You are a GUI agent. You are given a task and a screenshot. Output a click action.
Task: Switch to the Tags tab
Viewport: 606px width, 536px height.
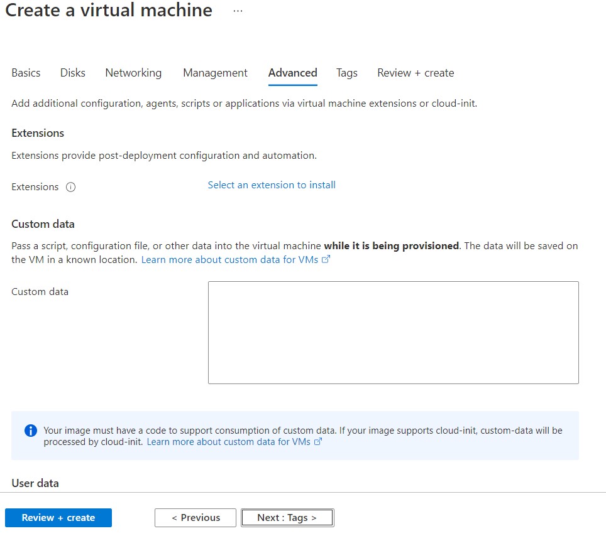click(346, 73)
